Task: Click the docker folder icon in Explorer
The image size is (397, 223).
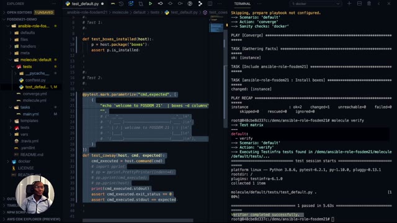Action: [x=14, y=161]
